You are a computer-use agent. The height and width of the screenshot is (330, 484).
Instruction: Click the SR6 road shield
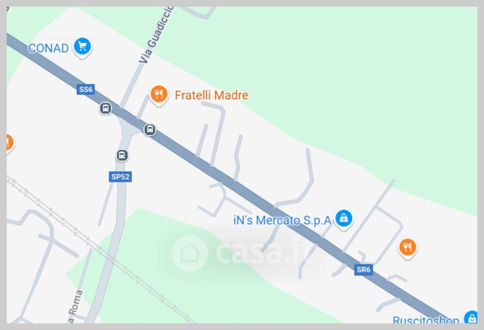pyautogui.click(x=364, y=270)
